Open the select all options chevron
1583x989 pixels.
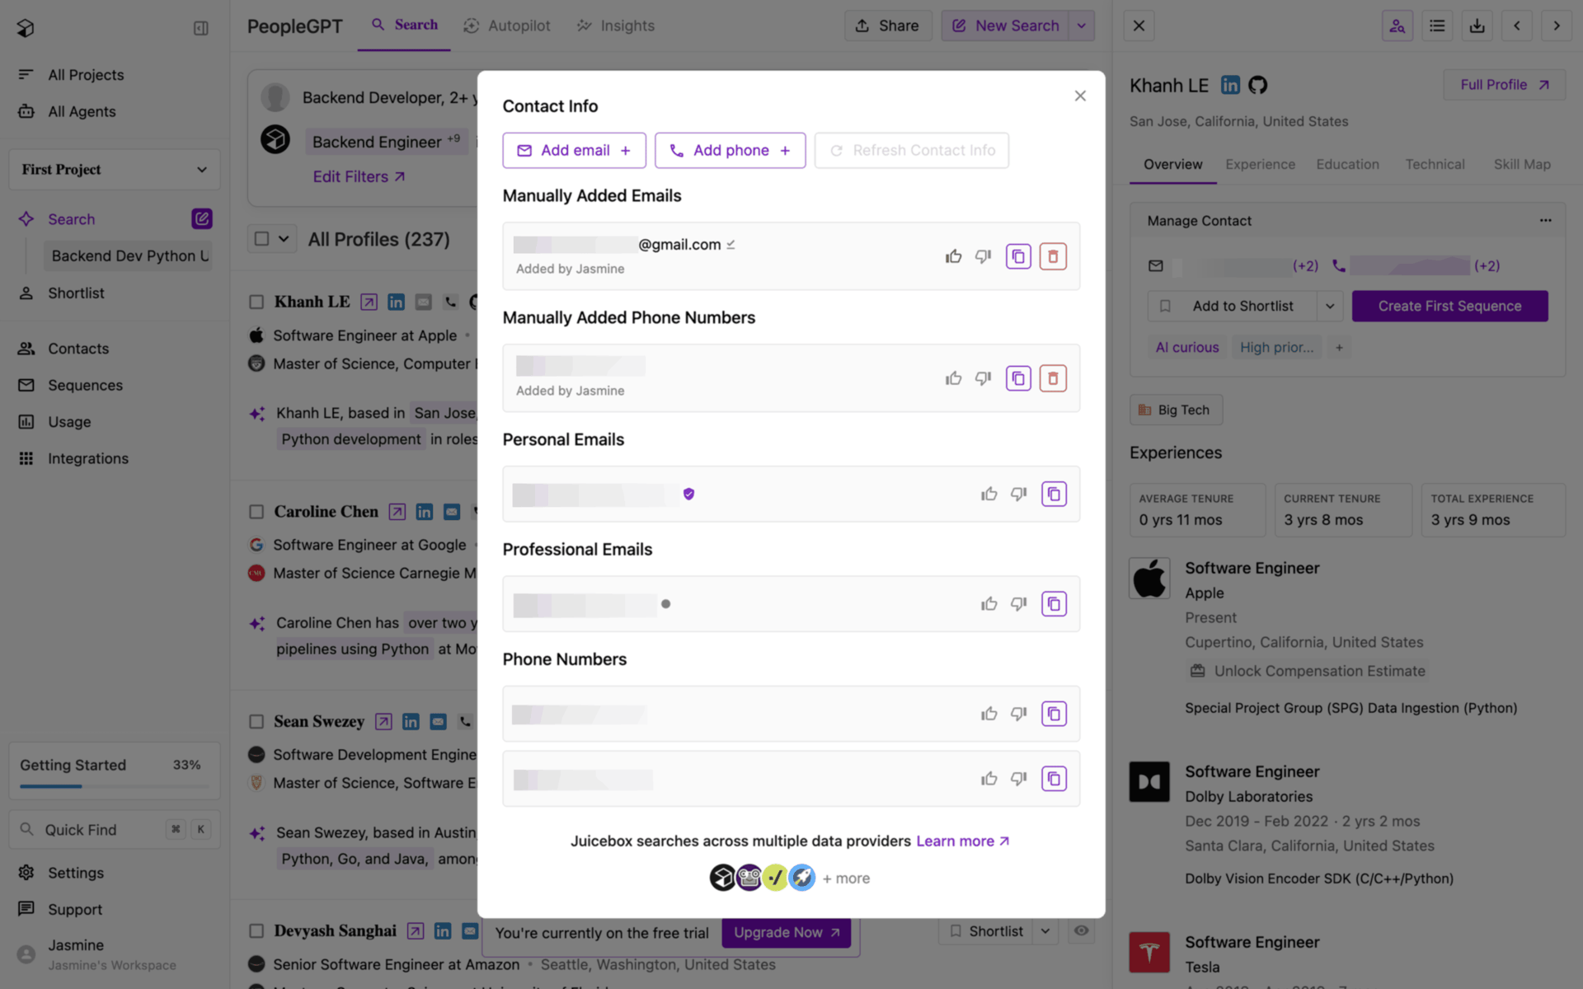coord(283,239)
